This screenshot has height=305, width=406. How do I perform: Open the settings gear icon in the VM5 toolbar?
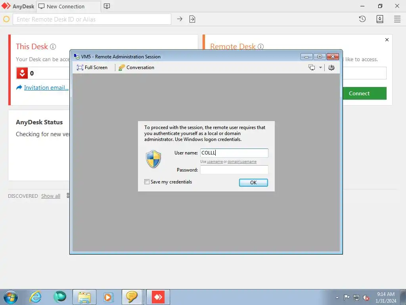pyautogui.click(x=331, y=68)
